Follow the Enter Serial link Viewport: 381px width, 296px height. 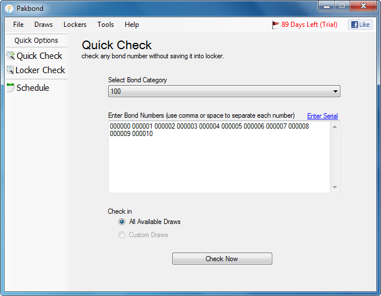point(323,116)
